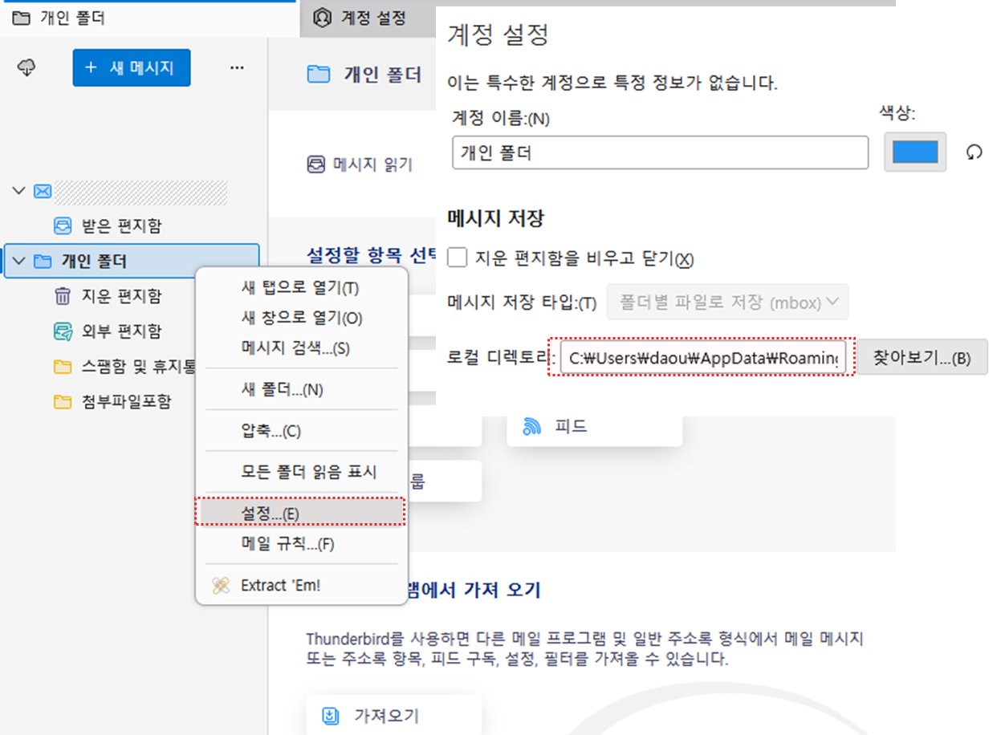Open the 외부 편지함 outbox folder
Image resolution: width=997 pixels, height=735 pixels.
pyautogui.click(x=120, y=331)
